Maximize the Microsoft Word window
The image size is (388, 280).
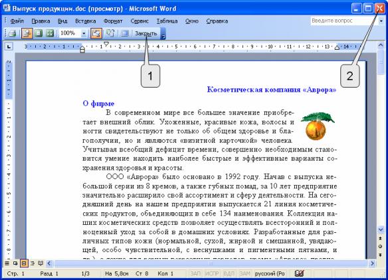(x=368, y=9)
